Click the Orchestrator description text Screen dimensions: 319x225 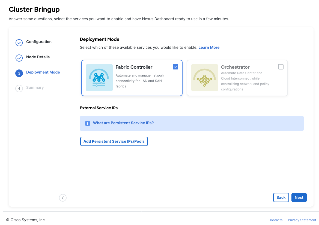coord(245,81)
